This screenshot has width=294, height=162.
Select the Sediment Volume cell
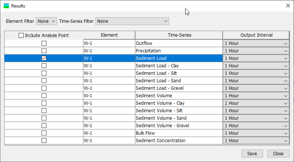[179, 96]
